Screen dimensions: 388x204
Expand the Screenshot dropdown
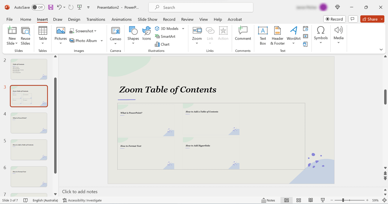[95, 31]
